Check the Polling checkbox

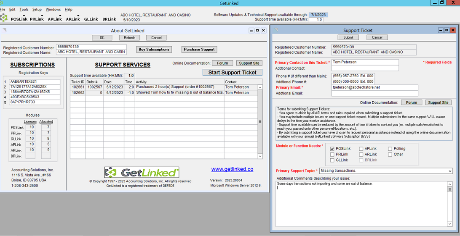click(x=390, y=149)
